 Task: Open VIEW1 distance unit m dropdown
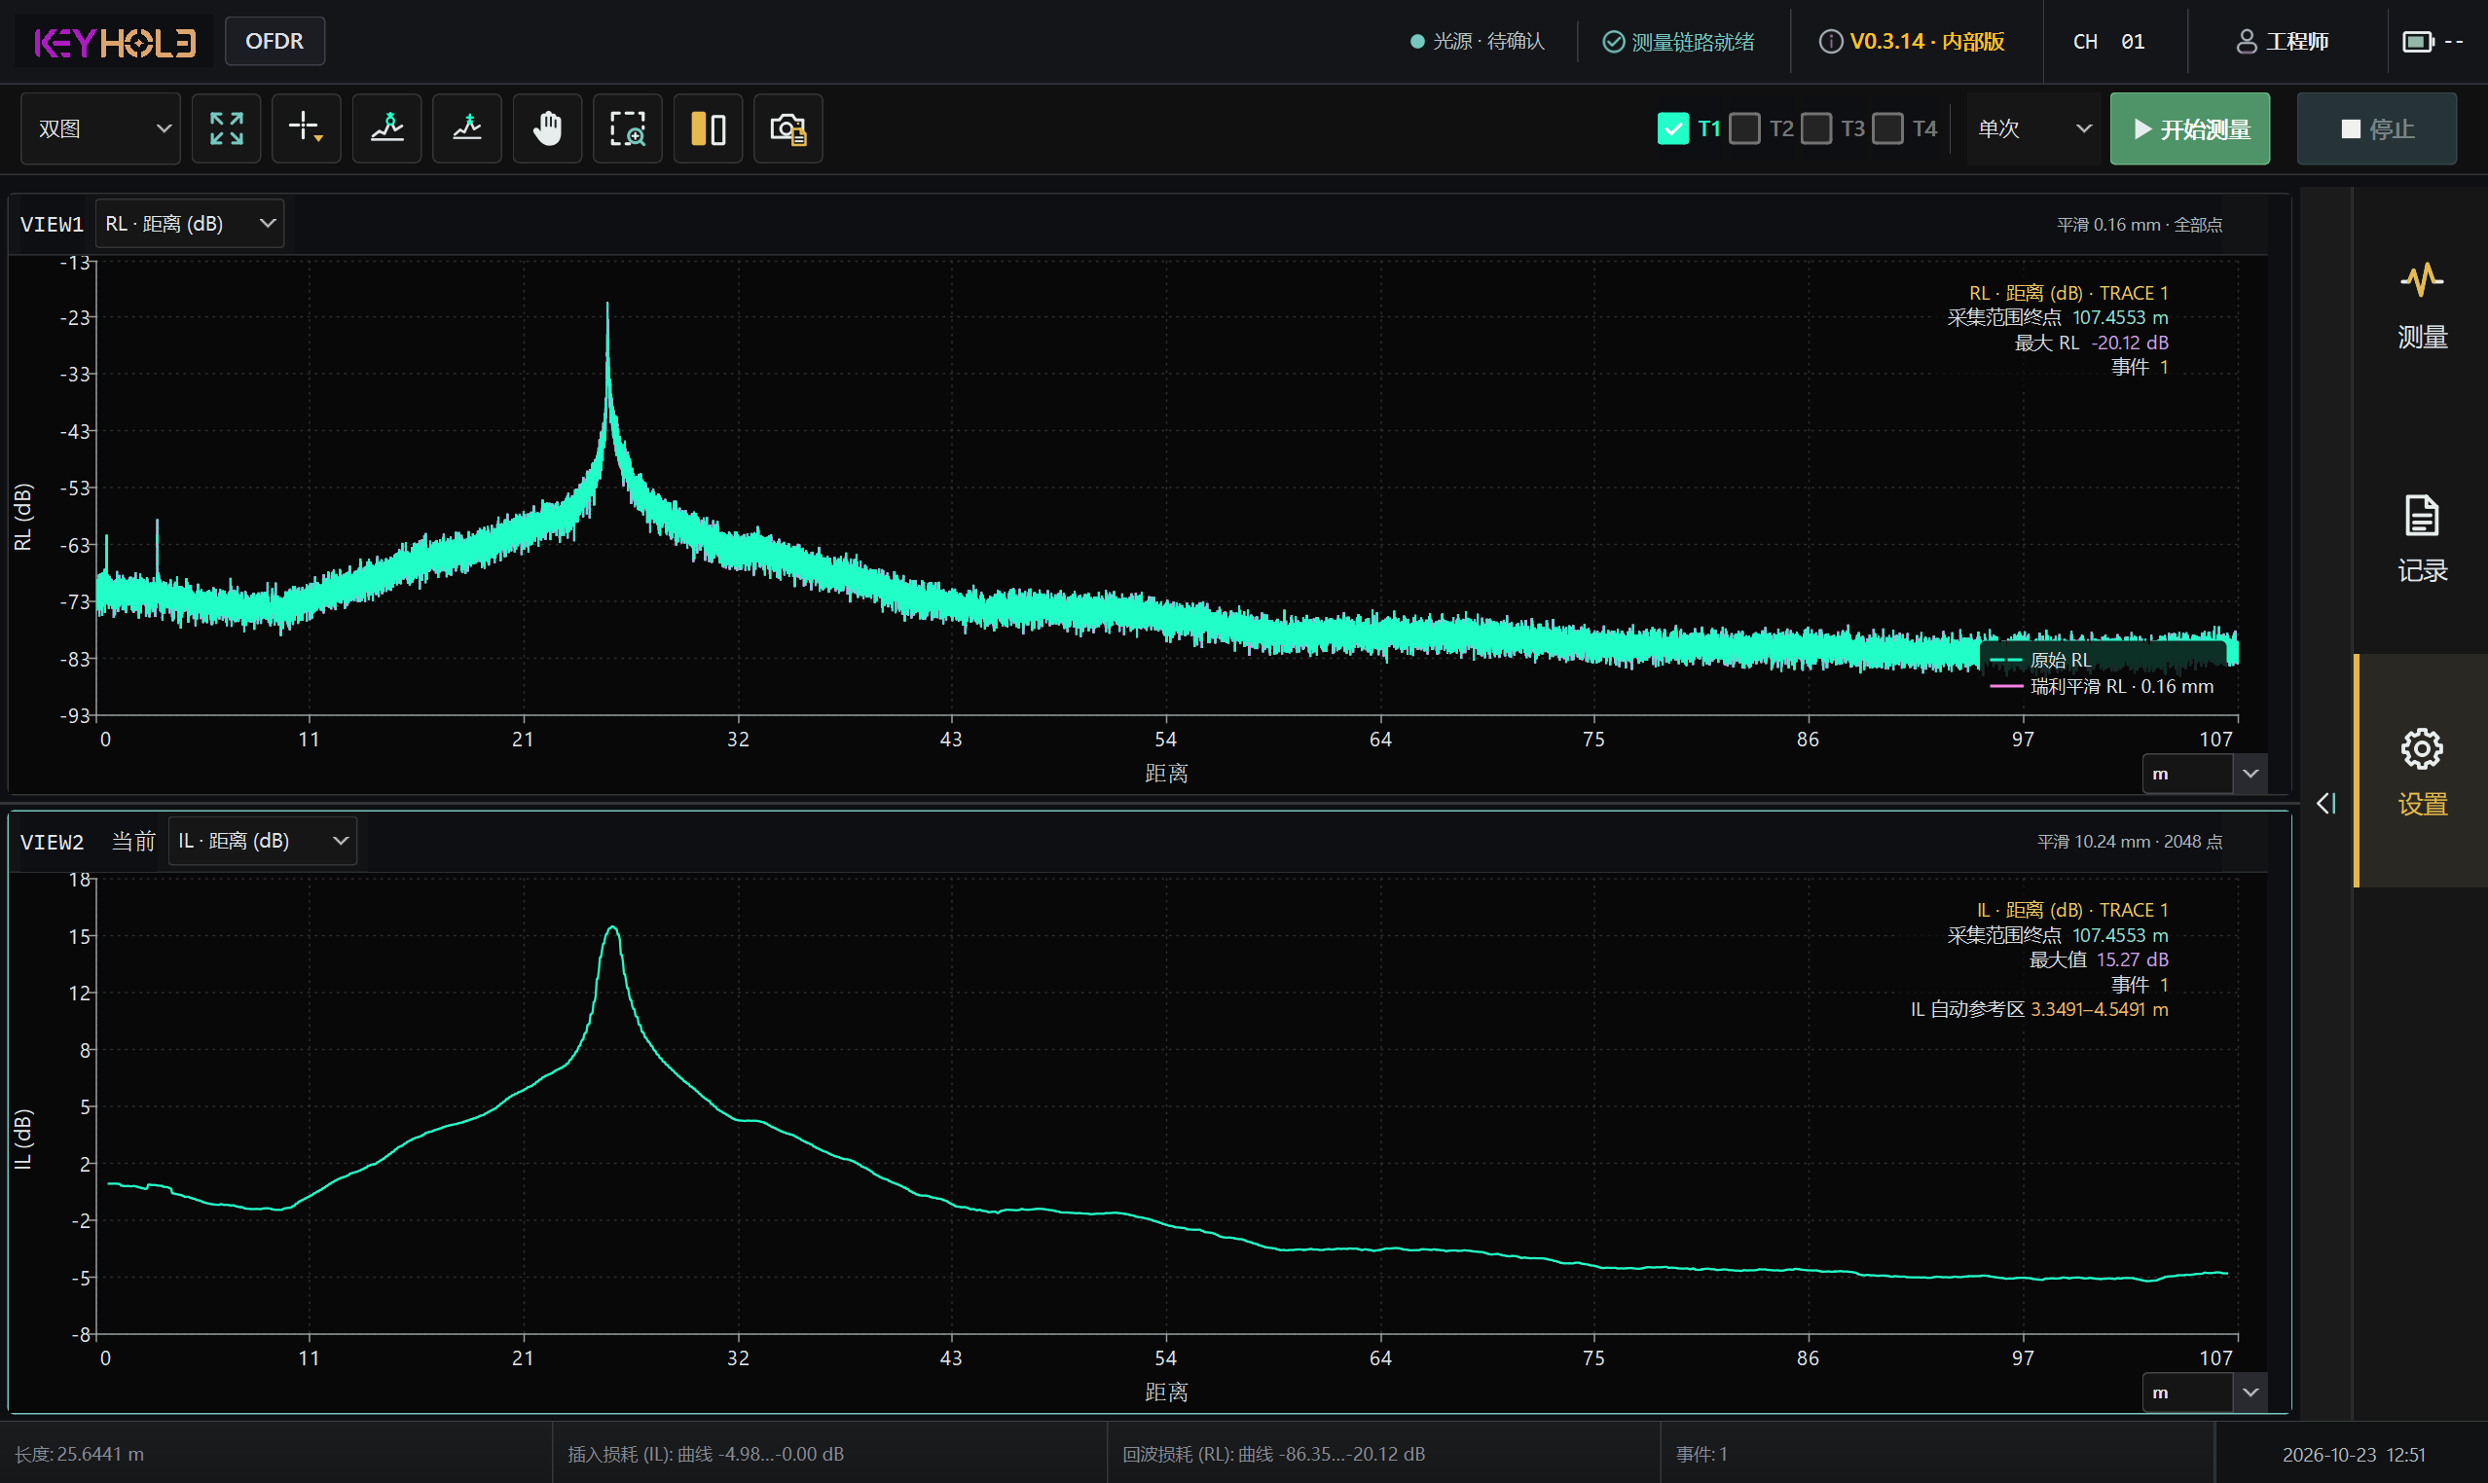pos(2203,774)
